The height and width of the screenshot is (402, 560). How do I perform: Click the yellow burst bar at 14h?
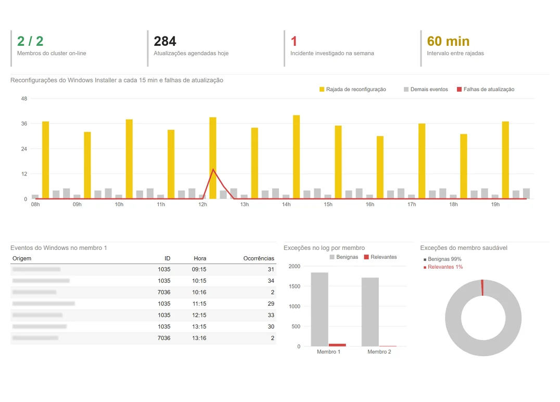297,157
